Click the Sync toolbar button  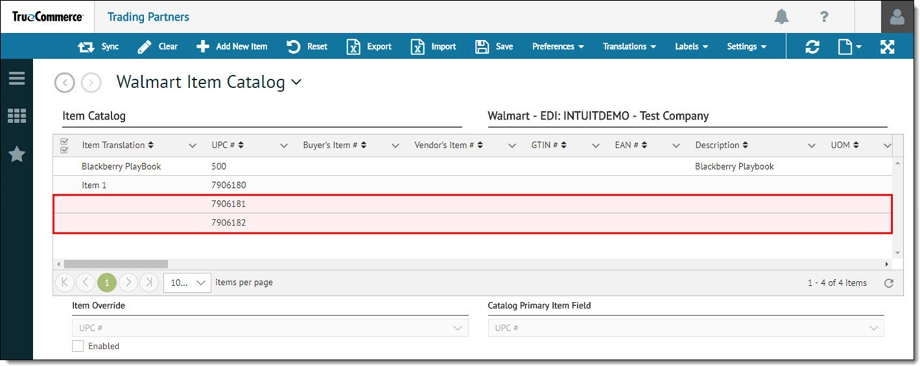click(99, 47)
